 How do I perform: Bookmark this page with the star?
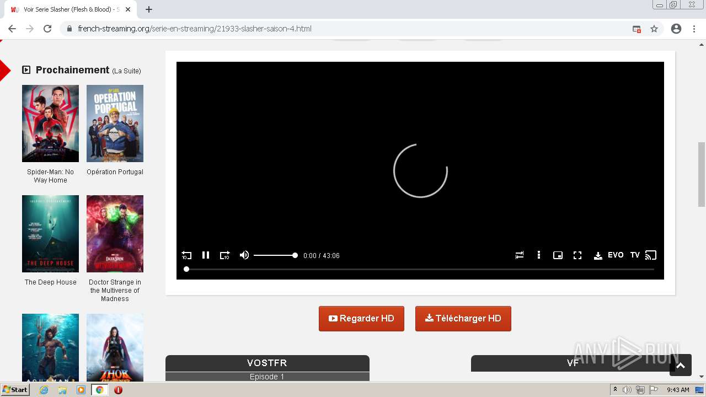tap(654, 29)
